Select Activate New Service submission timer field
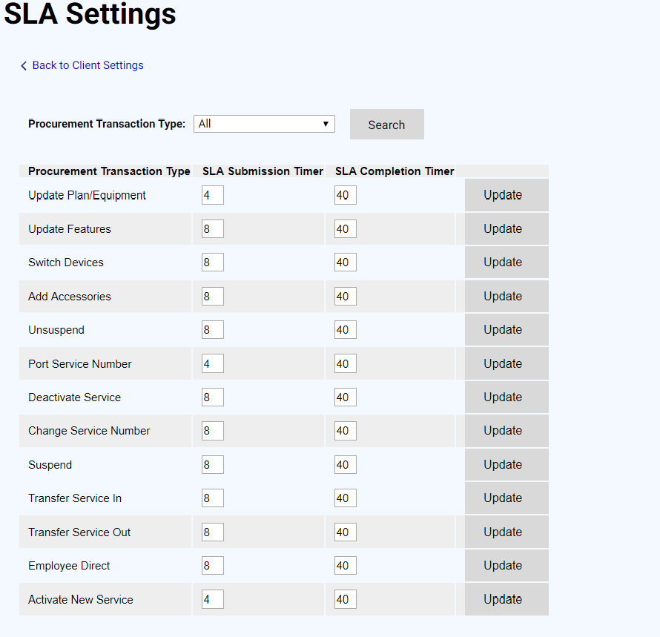The width and height of the screenshot is (660, 637). pyautogui.click(x=213, y=599)
